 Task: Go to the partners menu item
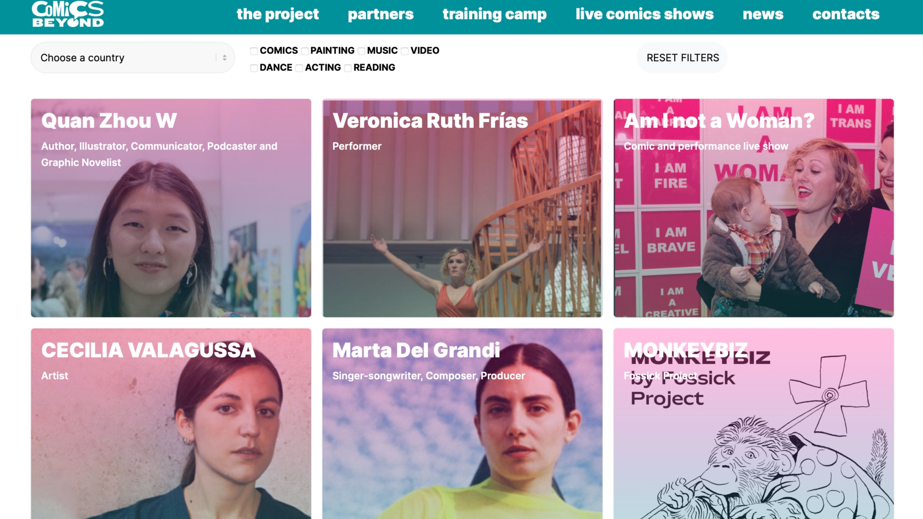point(381,14)
